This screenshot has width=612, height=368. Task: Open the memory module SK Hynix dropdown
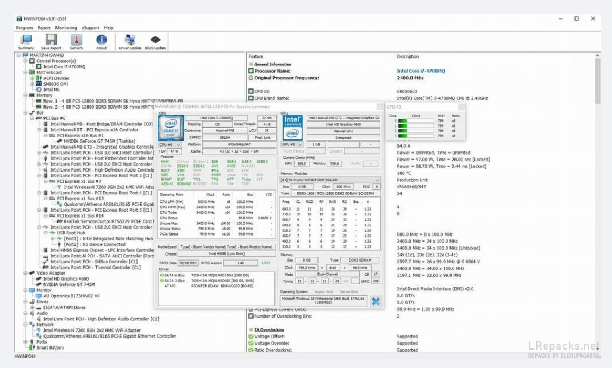click(x=330, y=180)
